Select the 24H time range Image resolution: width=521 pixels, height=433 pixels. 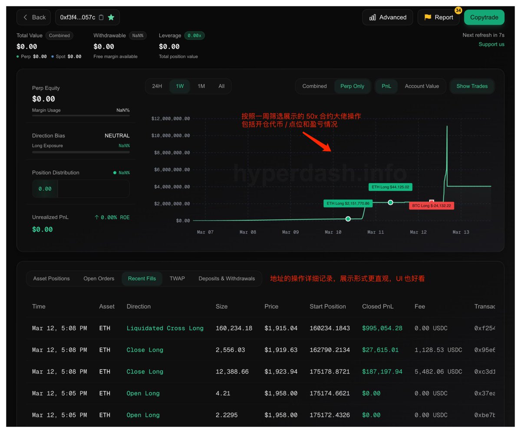[157, 86]
